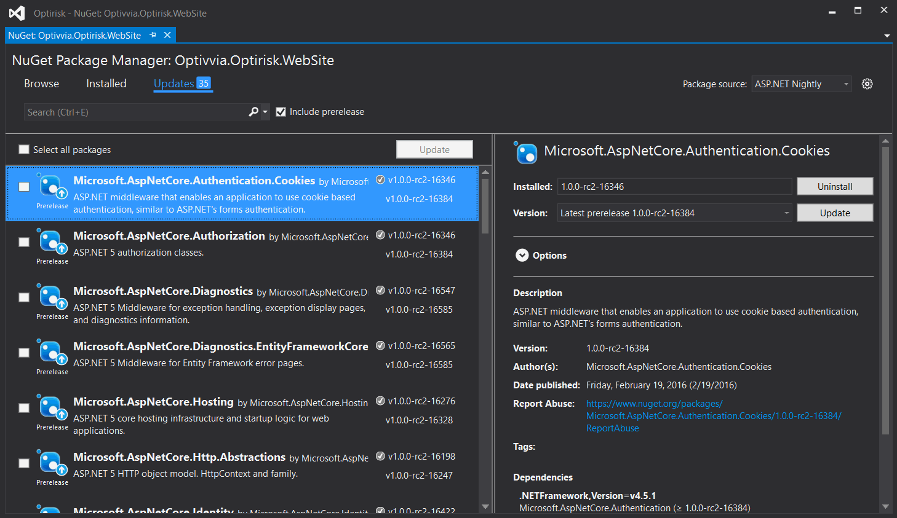Click installed checkmark icon for Hosting
897x518 pixels.
380,401
